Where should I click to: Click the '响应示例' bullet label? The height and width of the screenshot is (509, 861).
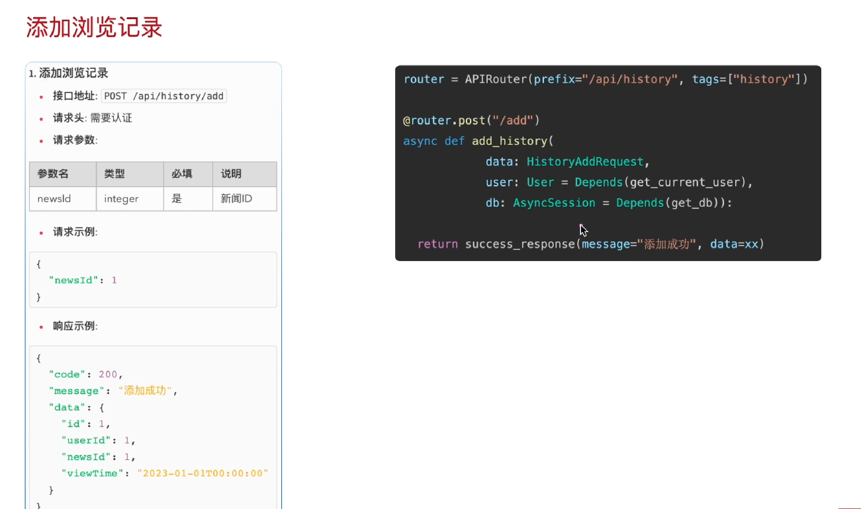click(75, 326)
